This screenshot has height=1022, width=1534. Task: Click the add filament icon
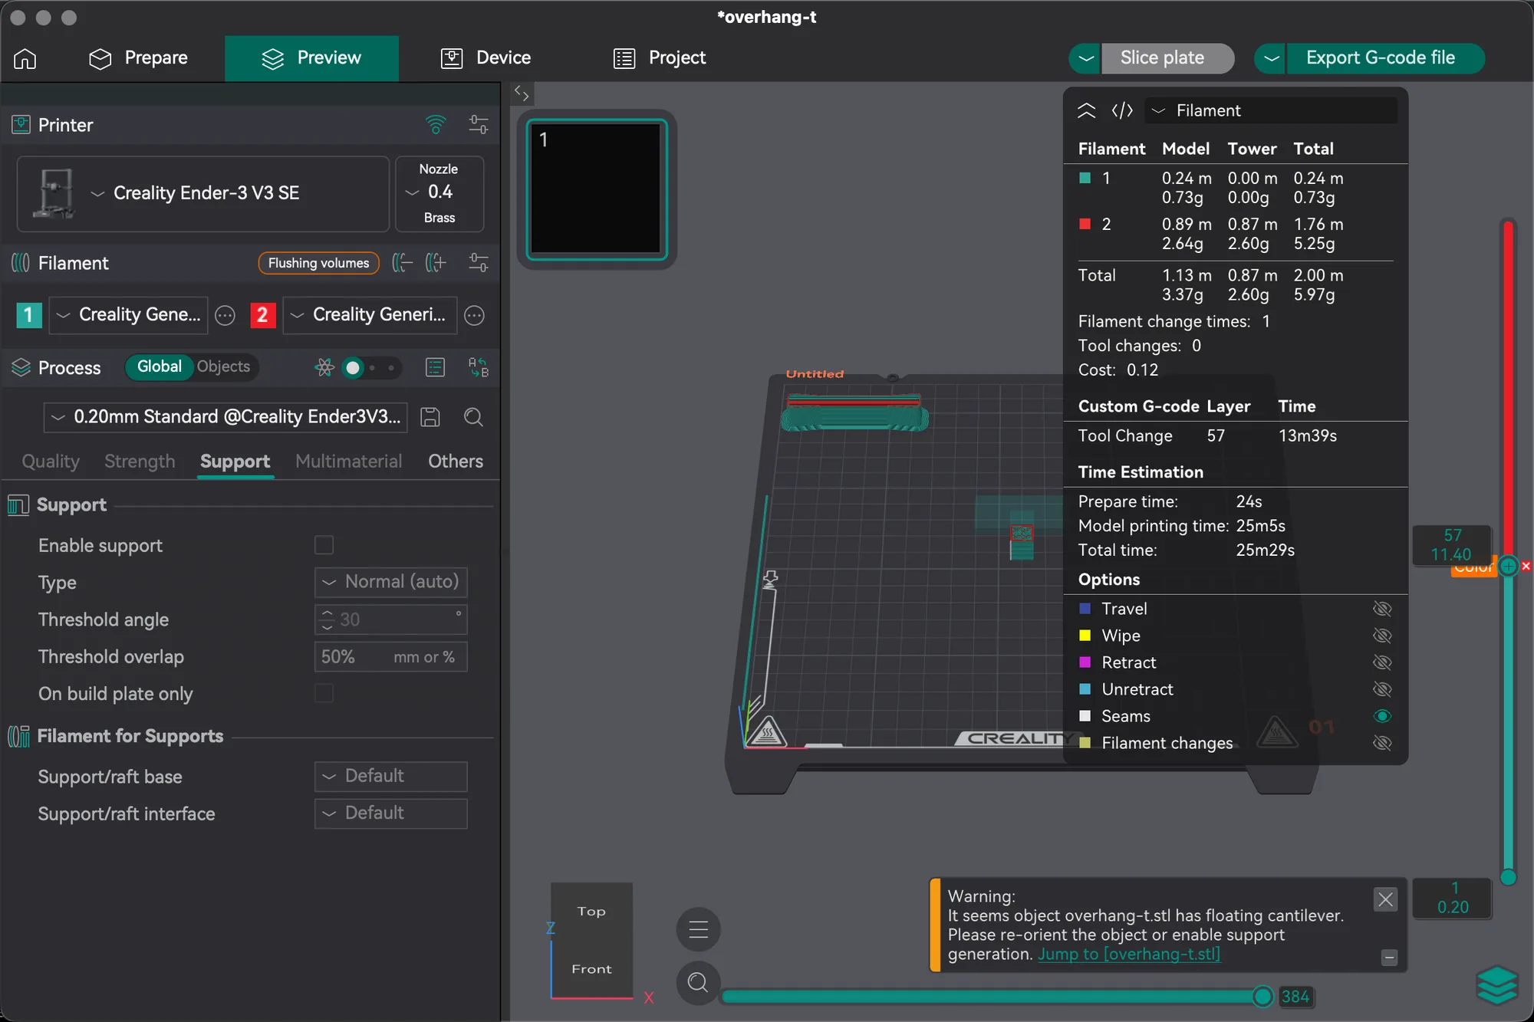pos(436,263)
